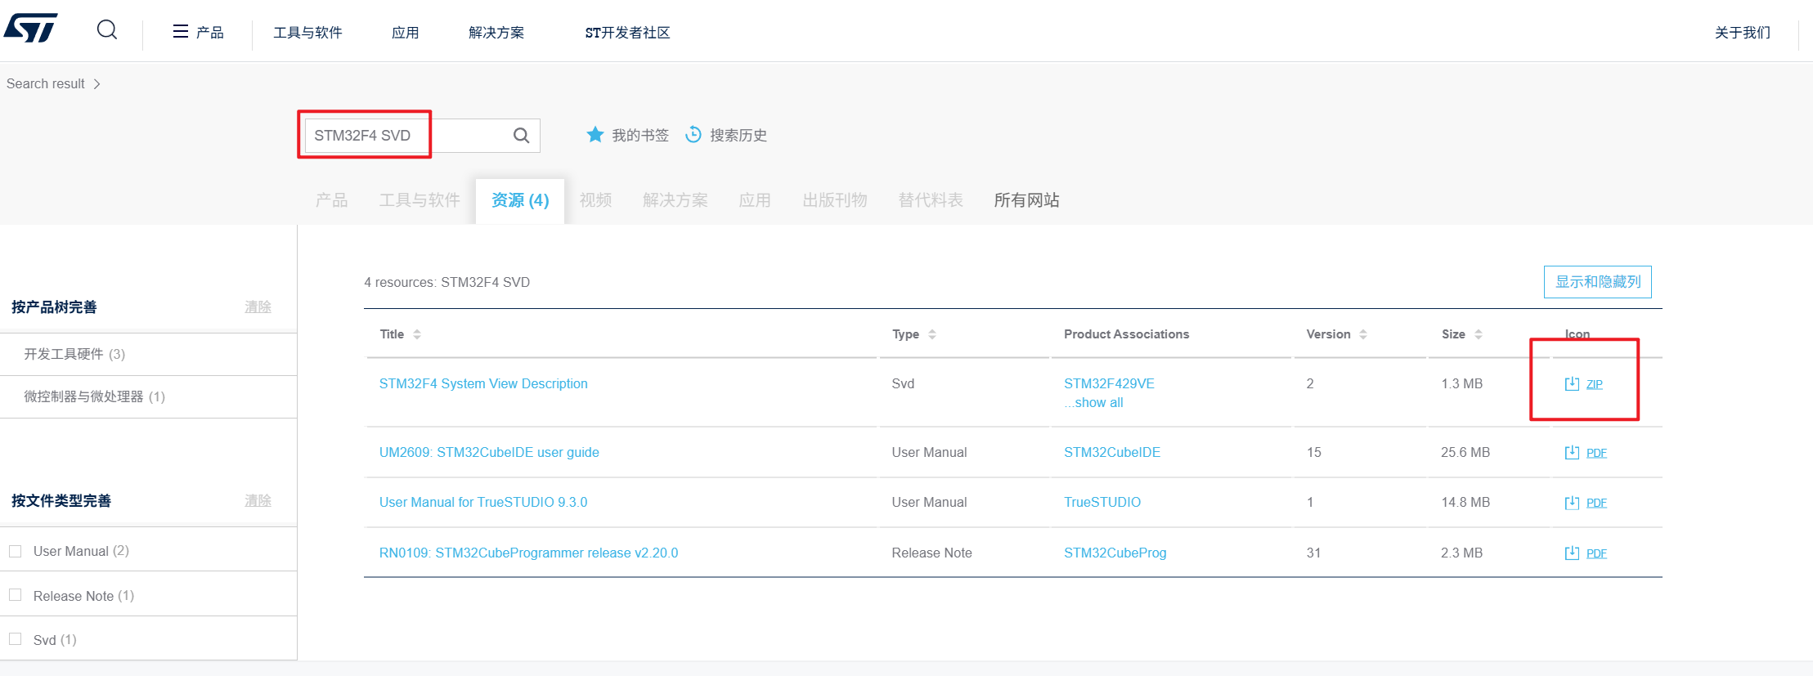Click the PDF link for UM2609

coord(1596,453)
